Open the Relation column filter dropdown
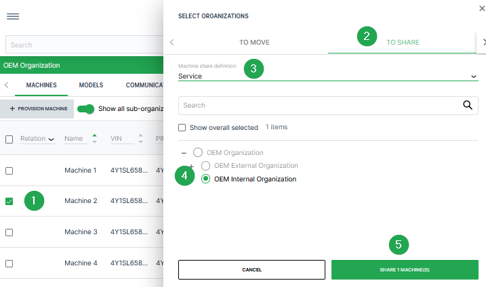The image size is (486, 287). [x=52, y=139]
